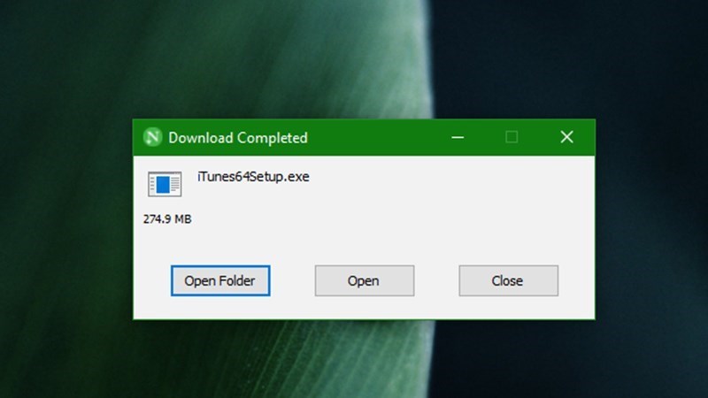708x398 pixels.
Task: Click the iTunes64Setup.exe file icon
Action: pyautogui.click(x=165, y=184)
